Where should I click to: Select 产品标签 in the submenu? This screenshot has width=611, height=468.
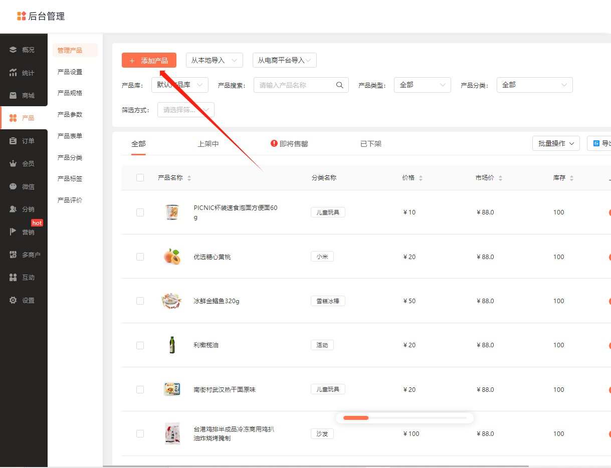point(70,178)
